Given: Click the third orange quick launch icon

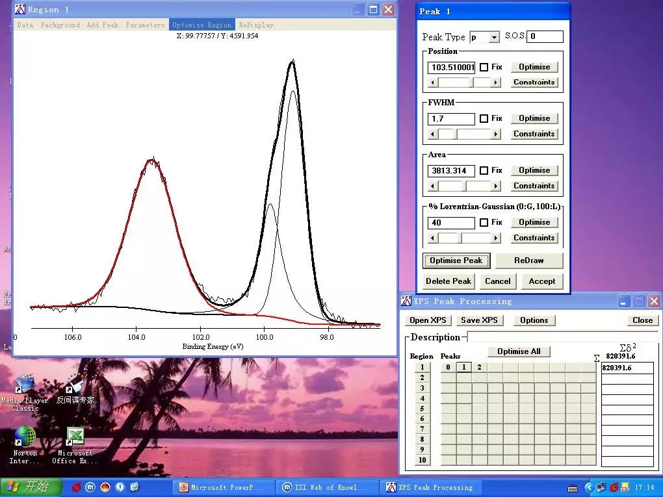Looking at the screenshot, I should click(105, 487).
